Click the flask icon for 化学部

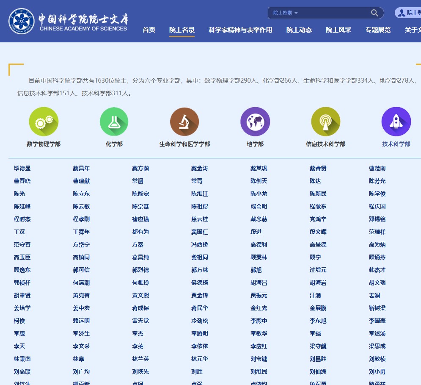pos(114,121)
